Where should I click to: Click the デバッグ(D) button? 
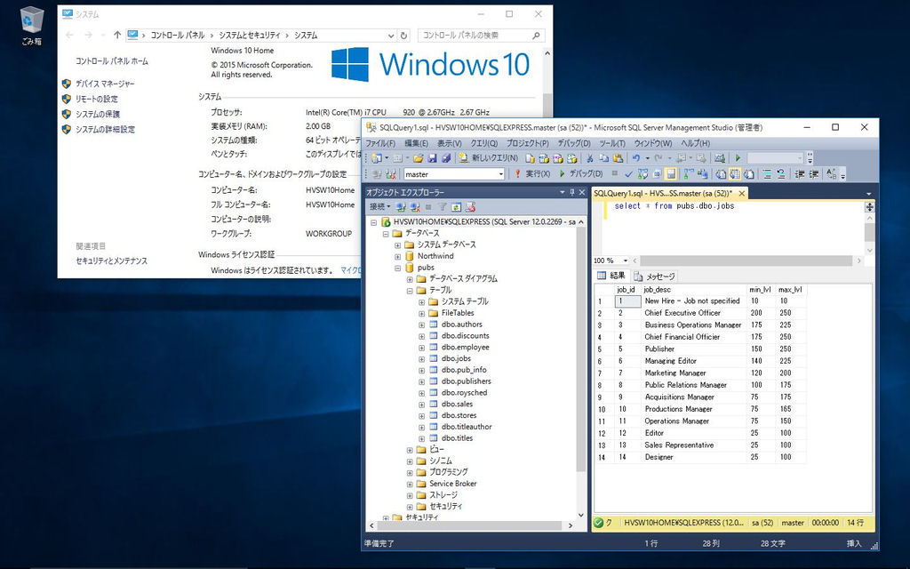pos(581,173)
